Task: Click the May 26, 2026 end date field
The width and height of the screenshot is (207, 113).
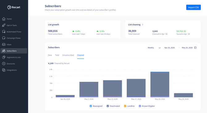Action: pyautogui.click(x=187, y=48)
